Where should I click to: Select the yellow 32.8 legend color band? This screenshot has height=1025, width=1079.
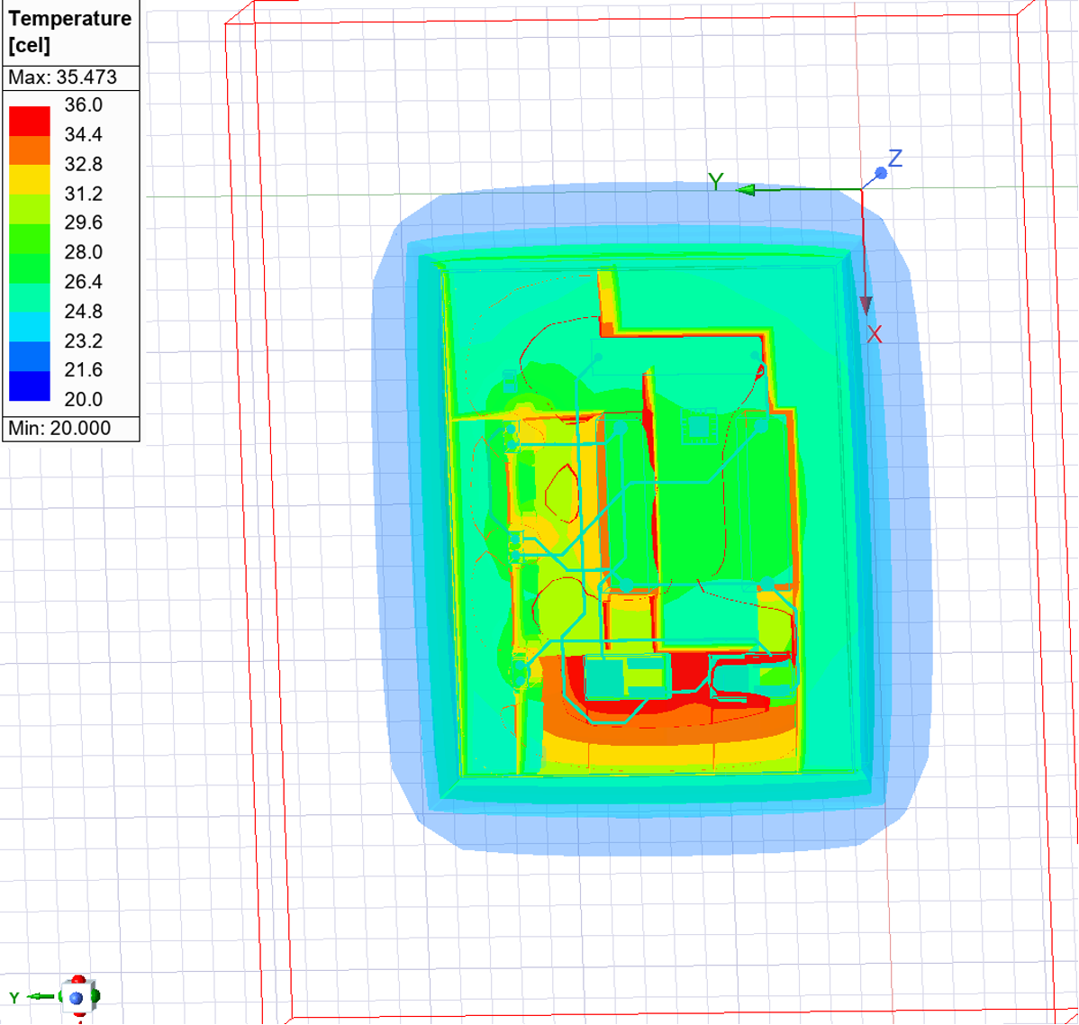pyautogui.click(x=30, y=179)
